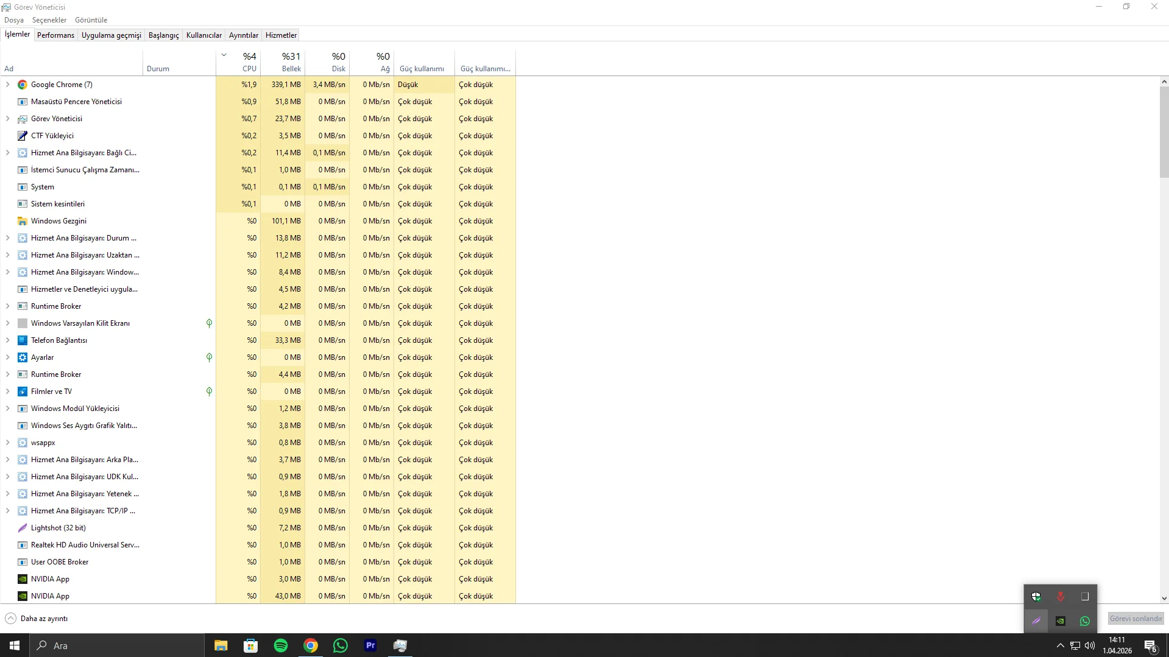Collapse the hidden tray icons flyout chevron
Viewport: 1169px width, 657px height.
coord(1061,645)
